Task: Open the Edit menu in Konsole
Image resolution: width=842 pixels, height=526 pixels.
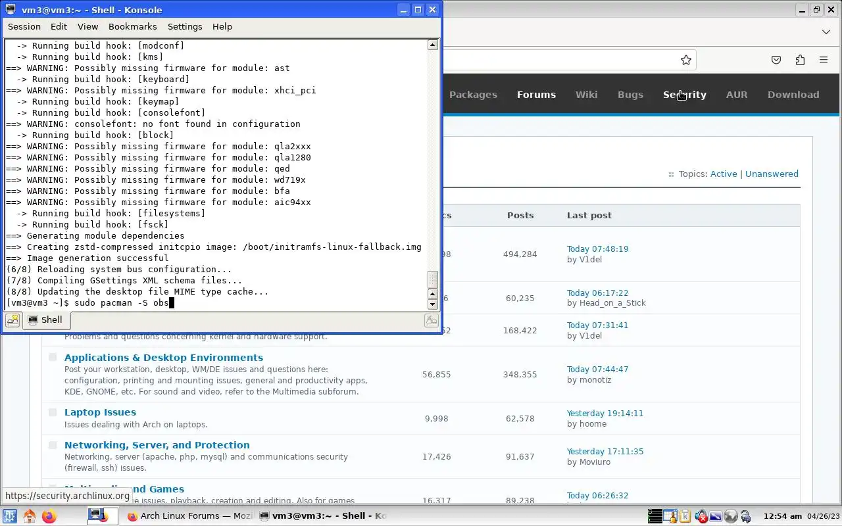Action: 59,26
